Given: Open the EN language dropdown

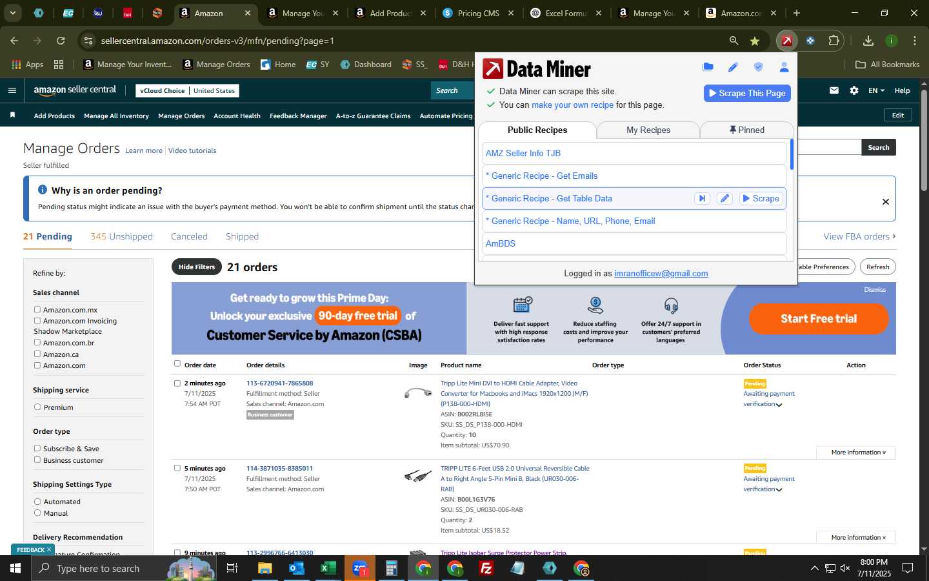Looking at the screenshot, I should coord(876,90).
